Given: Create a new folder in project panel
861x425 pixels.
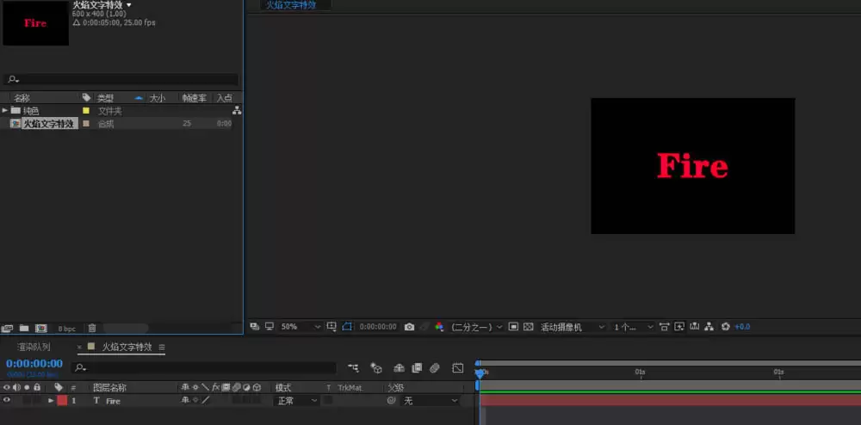Looking at the screenshot, I should tap(24, 329).
